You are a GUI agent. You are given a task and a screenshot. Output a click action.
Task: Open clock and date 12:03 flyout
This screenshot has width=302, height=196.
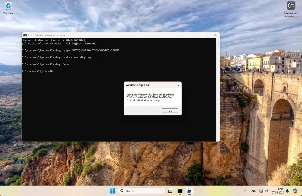tap(278, 191)
